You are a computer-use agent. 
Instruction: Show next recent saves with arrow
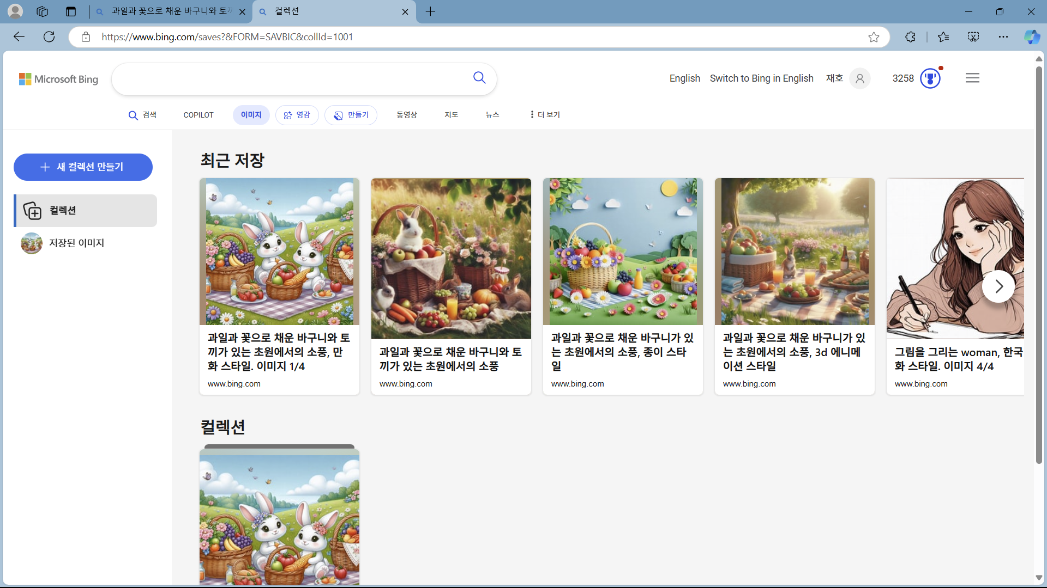[x=998, y=286]
